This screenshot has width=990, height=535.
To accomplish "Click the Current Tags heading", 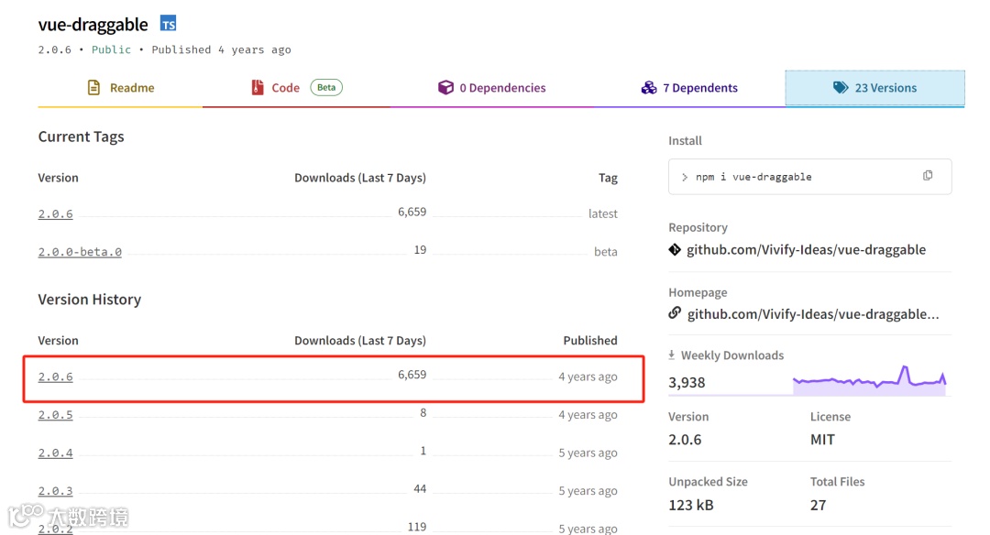I will (x=81, y=136).
